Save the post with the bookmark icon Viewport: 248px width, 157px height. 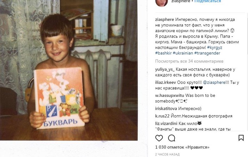coord(241,138)
